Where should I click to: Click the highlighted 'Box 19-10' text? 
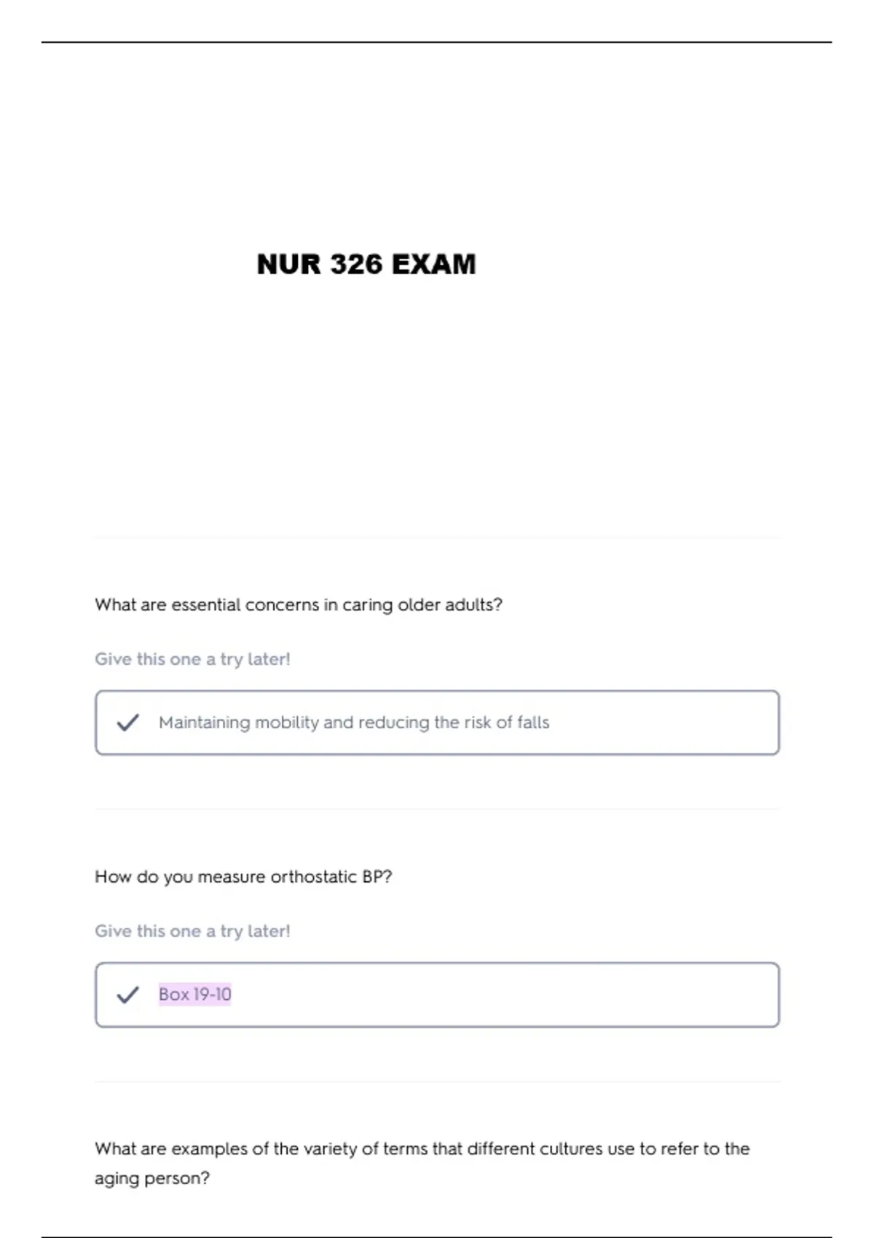(194, 995)
